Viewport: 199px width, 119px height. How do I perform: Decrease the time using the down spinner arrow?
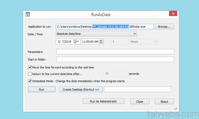[x=101, y=43]
